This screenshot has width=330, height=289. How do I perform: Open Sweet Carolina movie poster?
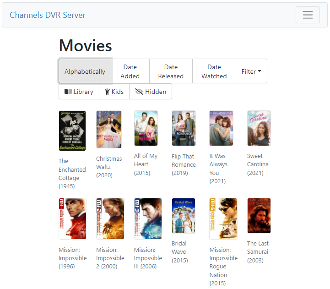pyautogui.click(x=259, y=128)
